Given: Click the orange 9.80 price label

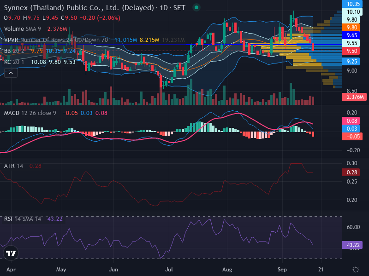Looking at the screenshot, I should [x=352, y=28].
